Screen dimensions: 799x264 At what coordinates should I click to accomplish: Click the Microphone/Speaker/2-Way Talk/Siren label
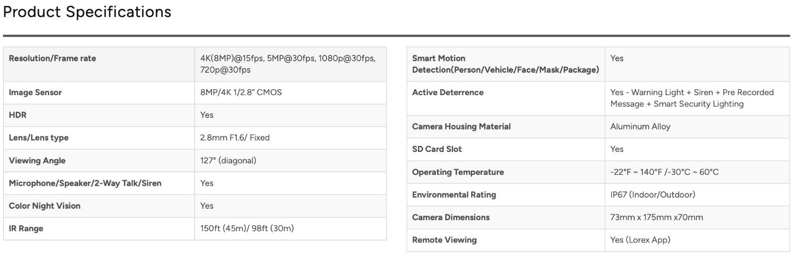point(85,183)
